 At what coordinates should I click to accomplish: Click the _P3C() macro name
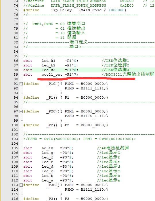[53, 185]
